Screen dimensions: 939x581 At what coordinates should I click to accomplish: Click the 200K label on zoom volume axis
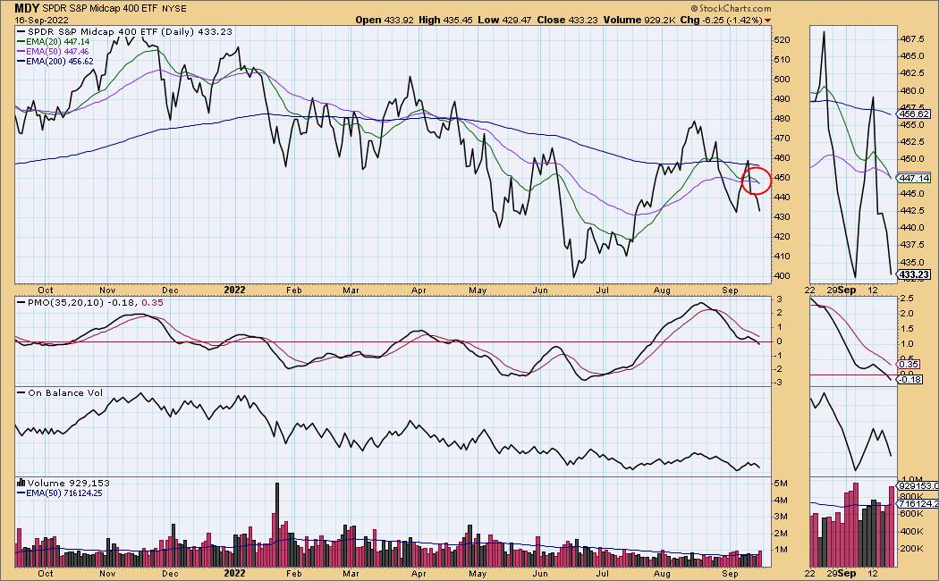[x=911, y=549]
